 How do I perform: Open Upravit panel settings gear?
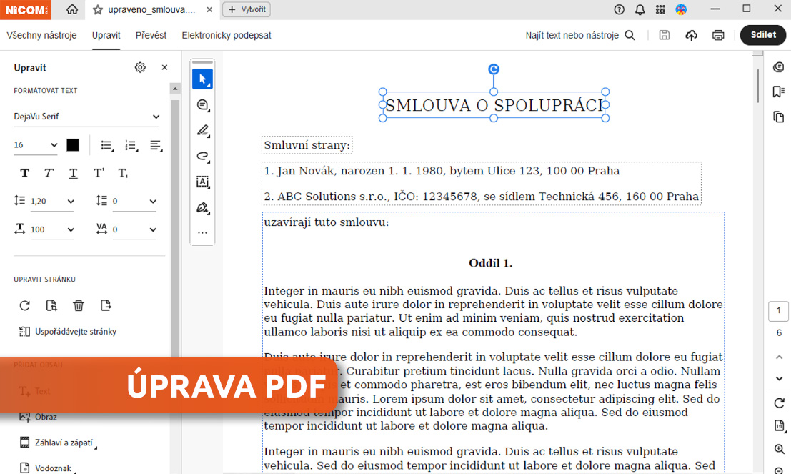coord(140,67)
